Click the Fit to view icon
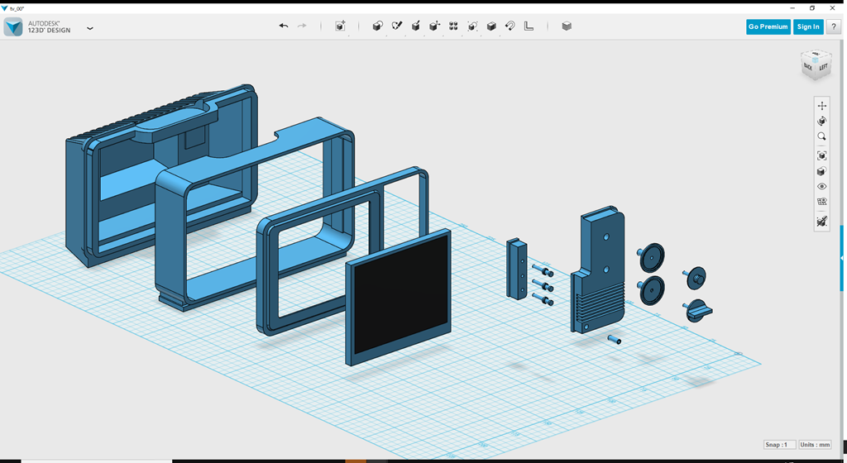 (x=821, y=155)
